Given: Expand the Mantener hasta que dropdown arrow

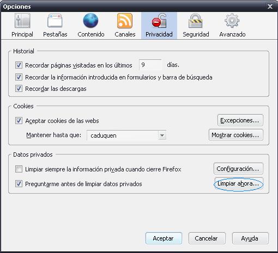Looking at the screenshot, I should [162, 135].
